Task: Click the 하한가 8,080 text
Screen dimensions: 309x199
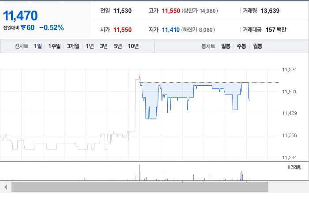Action: tap(198, 30)
